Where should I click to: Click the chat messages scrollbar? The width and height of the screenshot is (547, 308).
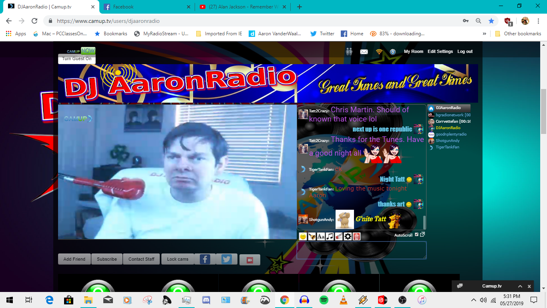tap(424, 222)
